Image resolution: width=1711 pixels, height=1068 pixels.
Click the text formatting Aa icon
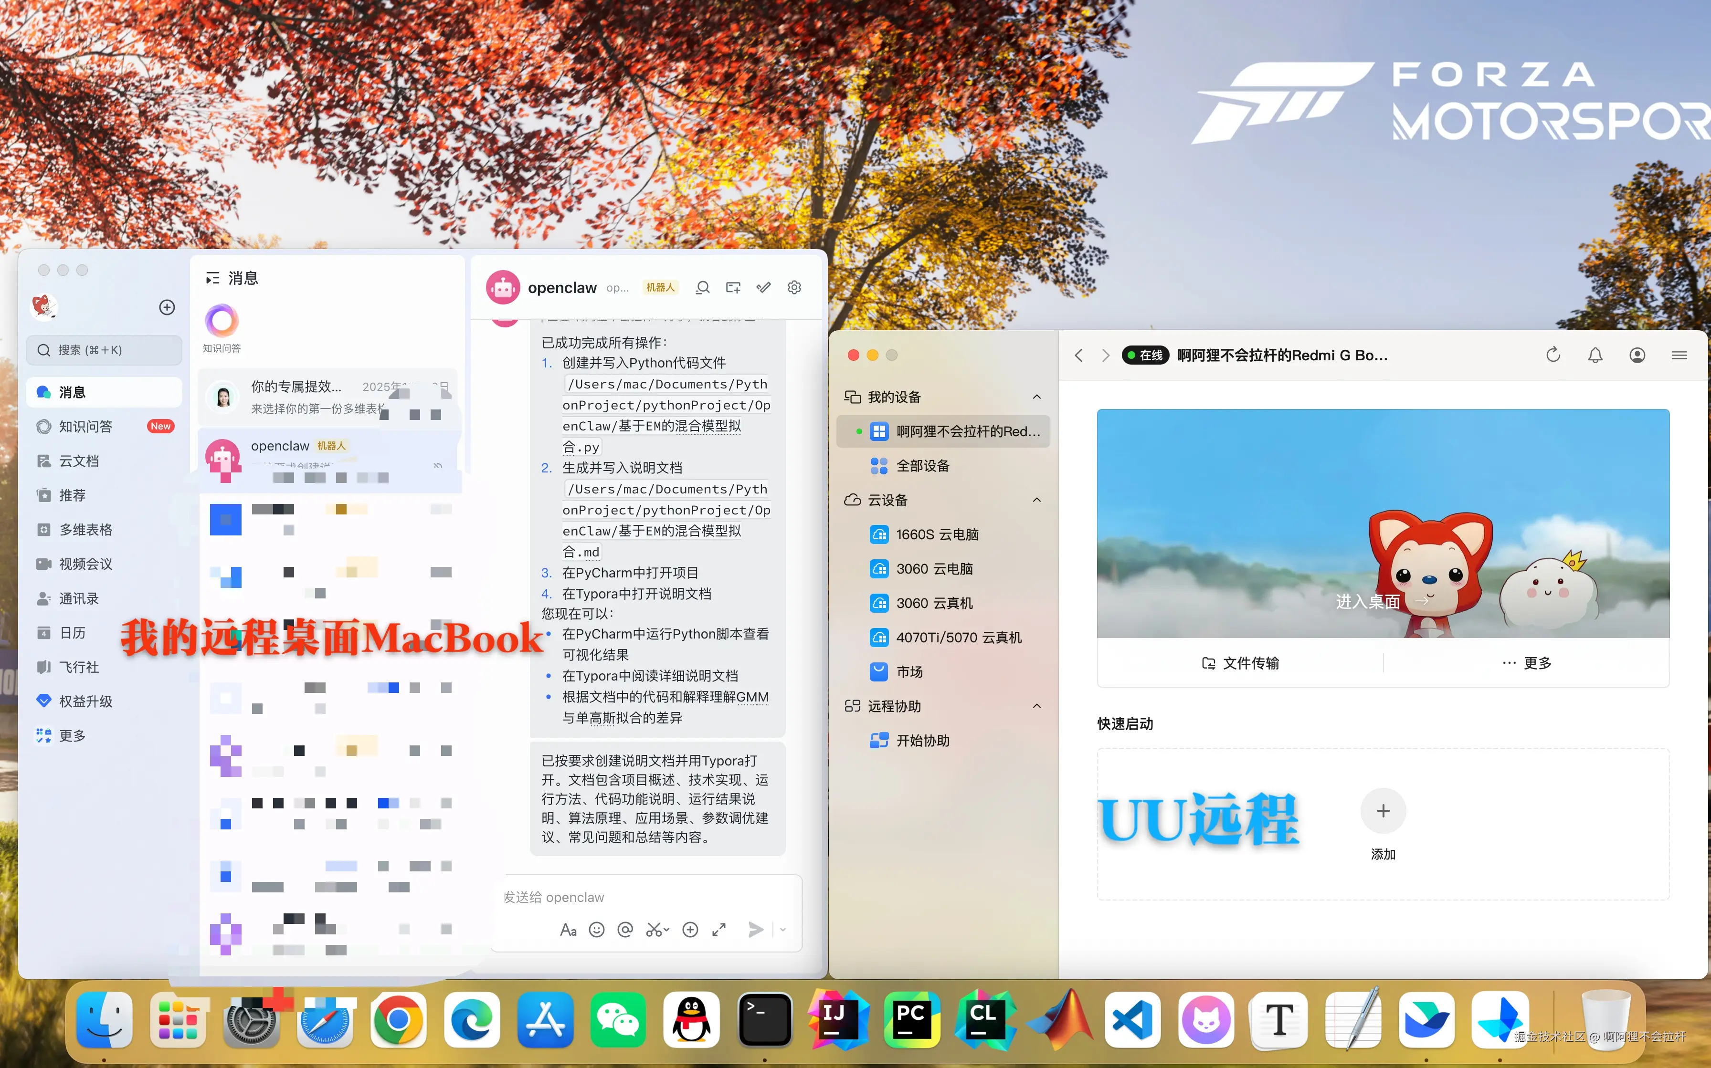pyautogui.click(x=568, y=930)
